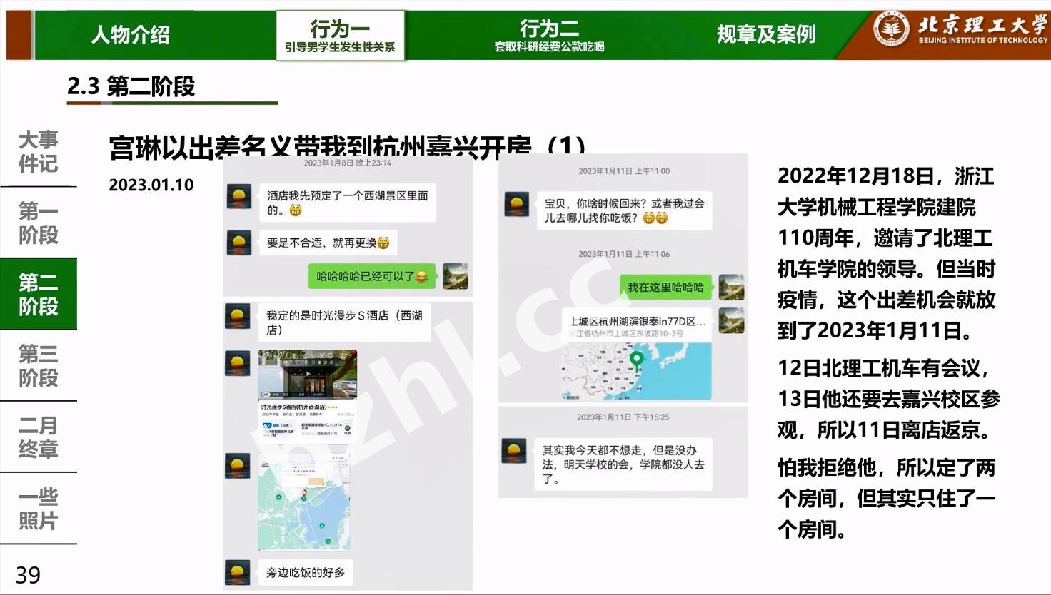Viewport: 1051px width, 595px height.
Task: Click avatar beside the message starting '其实我今天都不想走'
Action: 514,451
